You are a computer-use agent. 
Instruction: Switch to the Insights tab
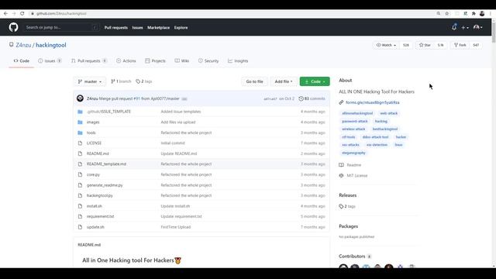click(238, 60)
